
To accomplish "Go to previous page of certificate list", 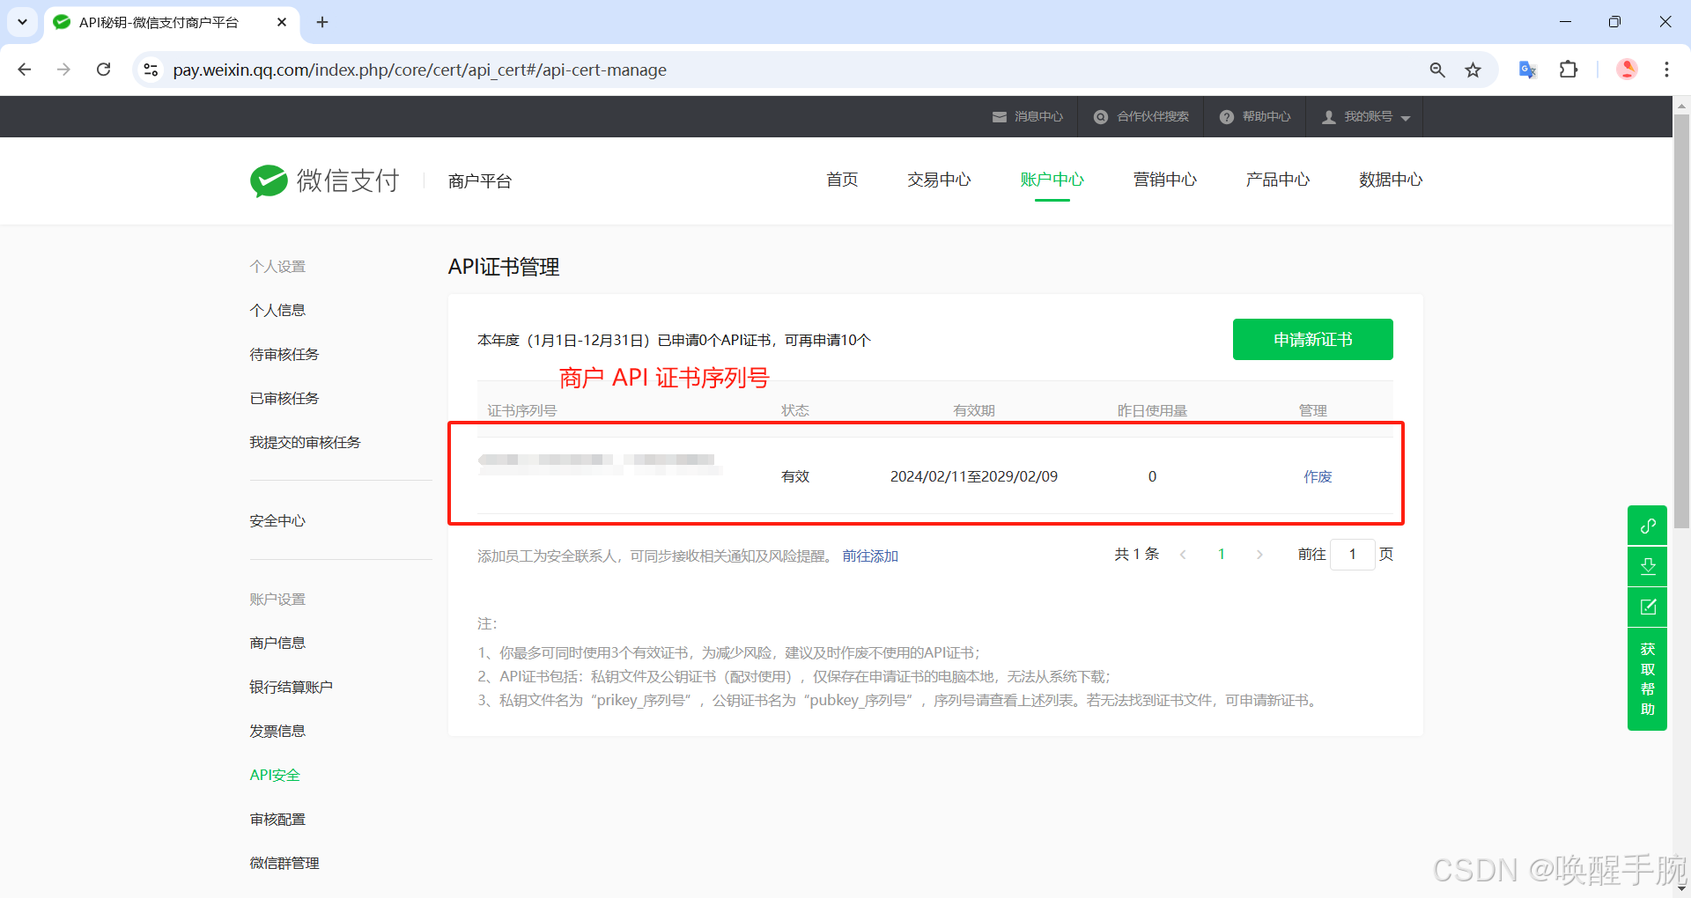I will pos(1183,555).
